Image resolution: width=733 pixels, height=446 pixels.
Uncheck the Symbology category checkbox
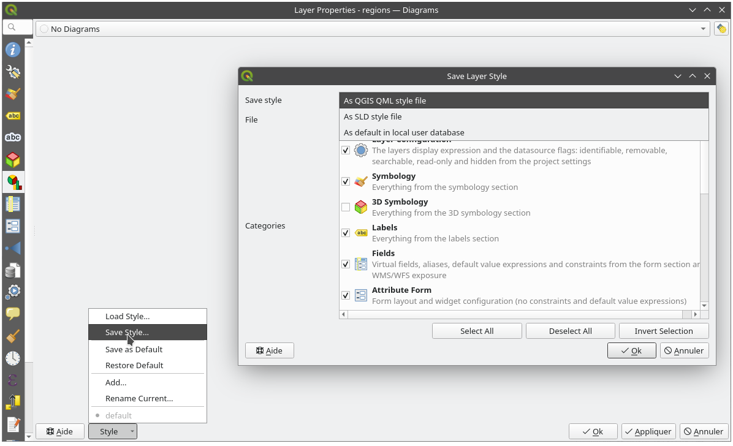pos(346,181)
